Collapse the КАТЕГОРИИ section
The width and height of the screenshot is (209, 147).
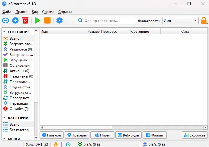point(4,118)
